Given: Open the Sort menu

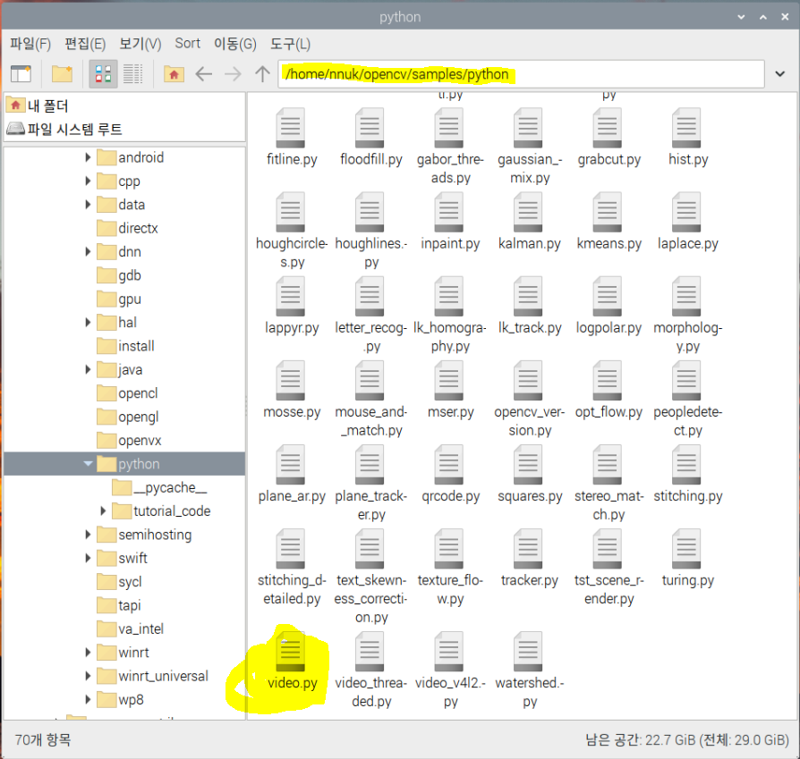Looking at the screenshot, I should tap(187, 44).
